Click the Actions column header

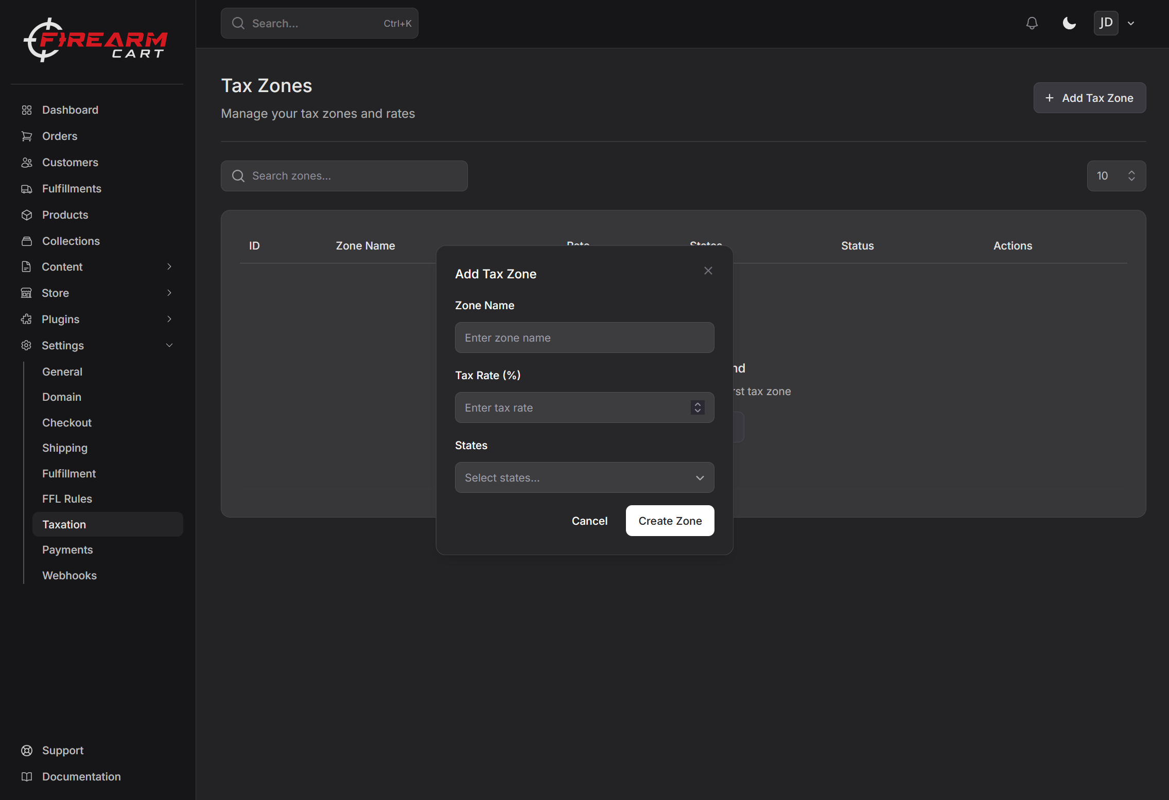[1013, 246]
